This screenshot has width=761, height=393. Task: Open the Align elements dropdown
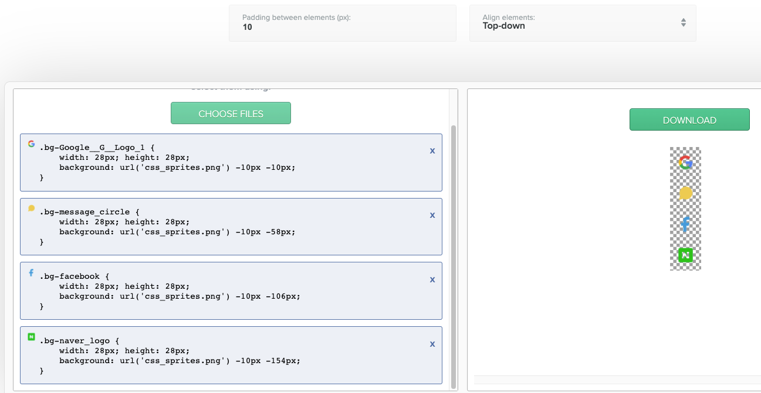[x=583, y=23]
